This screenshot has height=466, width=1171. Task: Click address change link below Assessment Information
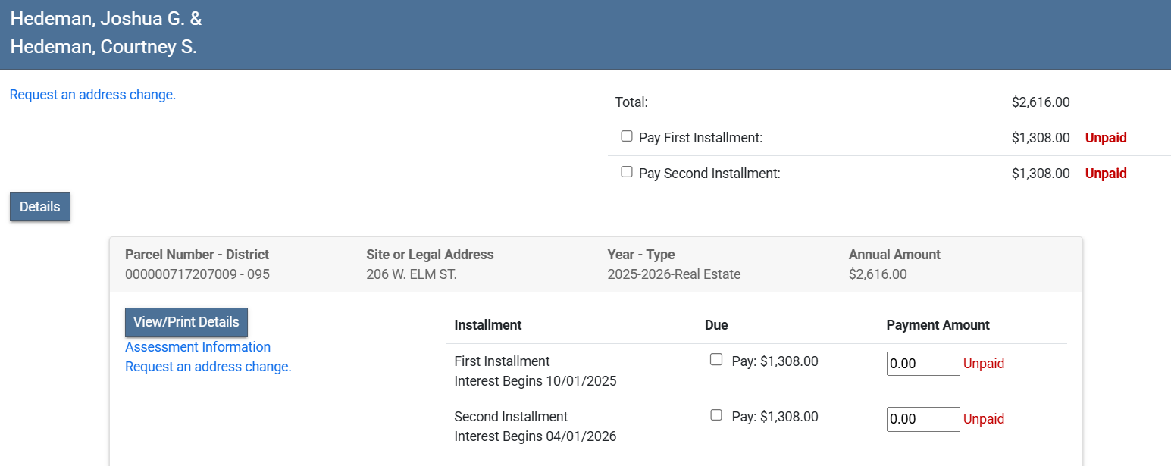pyautogui.click(x=208, y=367)
